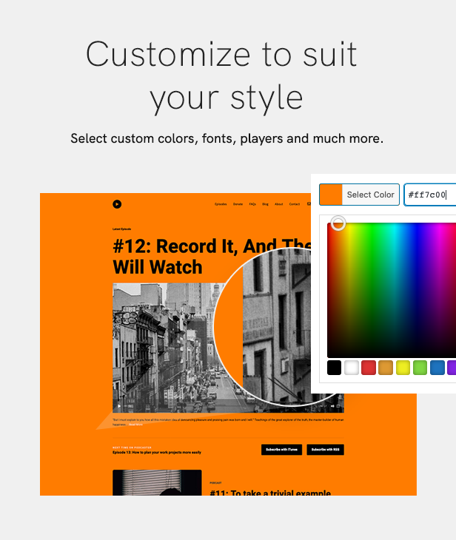This screenshot has width=456, height=540.
Task: Click the Subscribe with RSS button
Action: (x=325, y=450)
